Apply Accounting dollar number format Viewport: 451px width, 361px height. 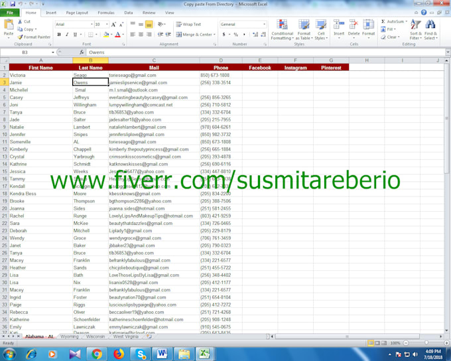point(224,35)
